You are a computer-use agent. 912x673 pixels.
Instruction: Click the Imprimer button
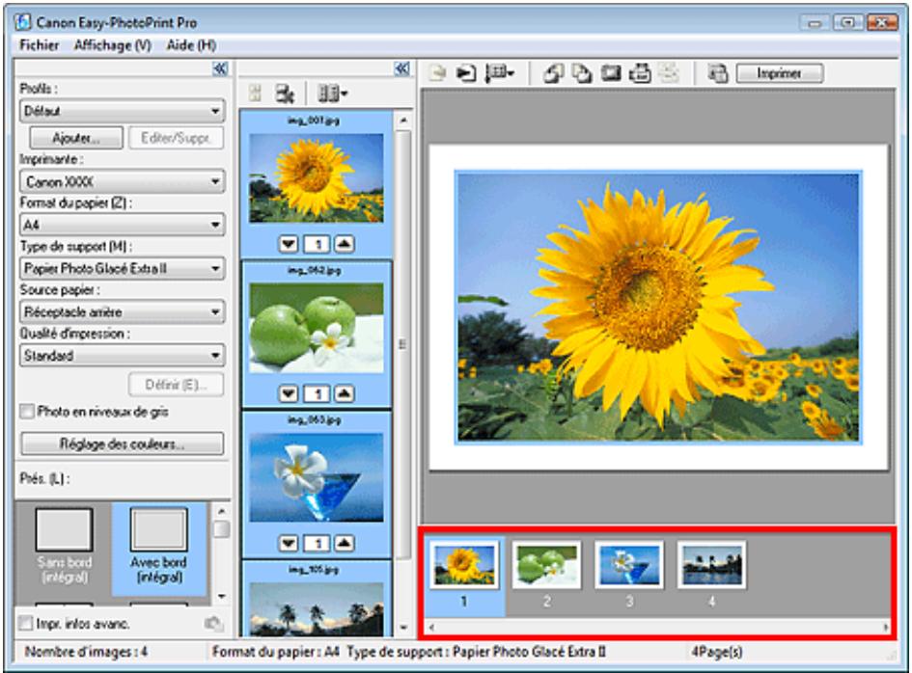tap(780, 73)
